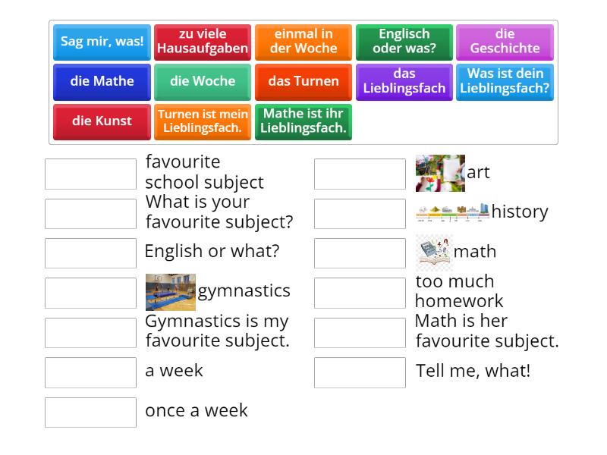Screen dimensions: 607x455
Task: Choose the 'einmal in der Woche' tile
Action: [x=303, y=42]
